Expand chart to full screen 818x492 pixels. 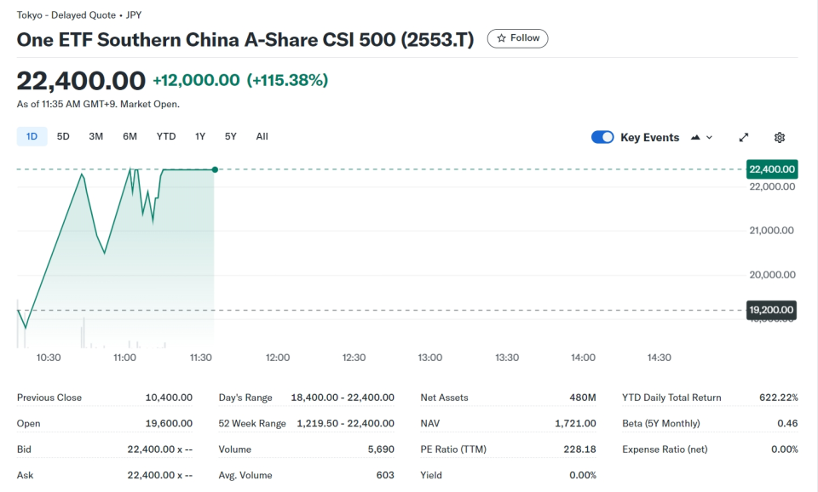pyautogui.click(x=744, y=137)
